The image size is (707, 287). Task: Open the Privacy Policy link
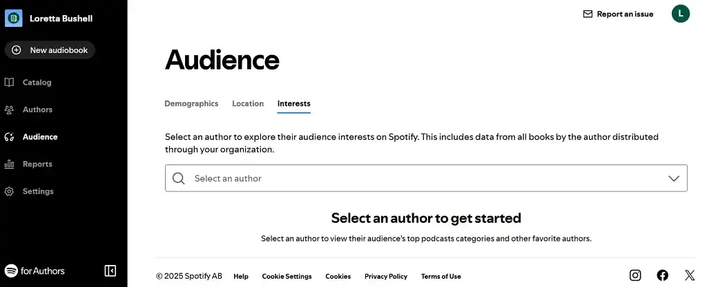click(x=385, y=276)
